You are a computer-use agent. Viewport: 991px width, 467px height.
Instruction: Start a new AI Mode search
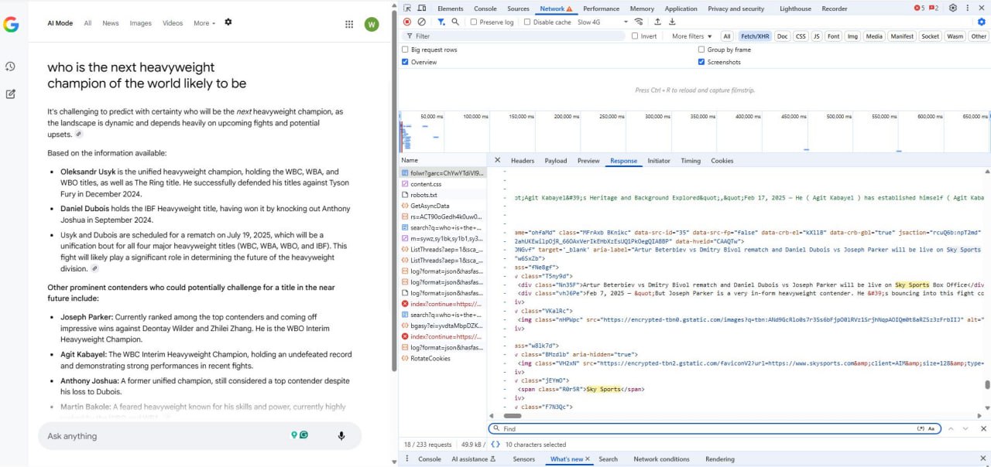coord(11,94)
